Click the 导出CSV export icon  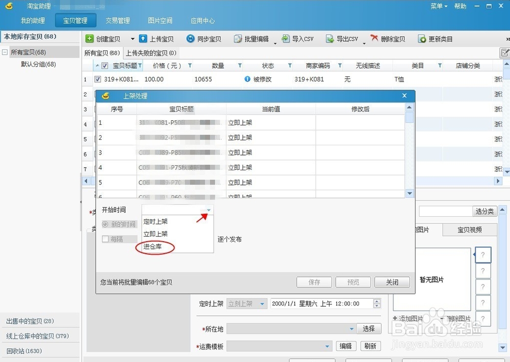click(x=330, y=38)
